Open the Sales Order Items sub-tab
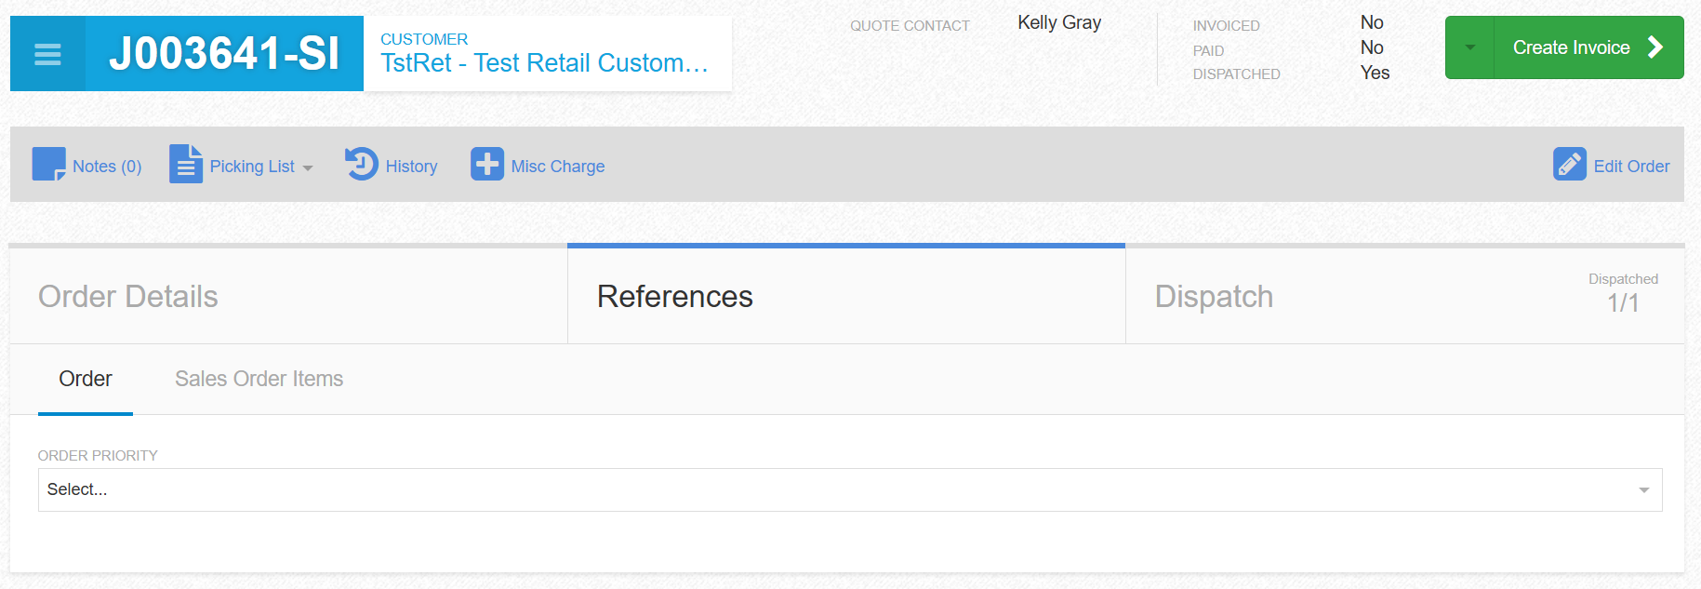1701x589 pixels. tap(259, 379)
